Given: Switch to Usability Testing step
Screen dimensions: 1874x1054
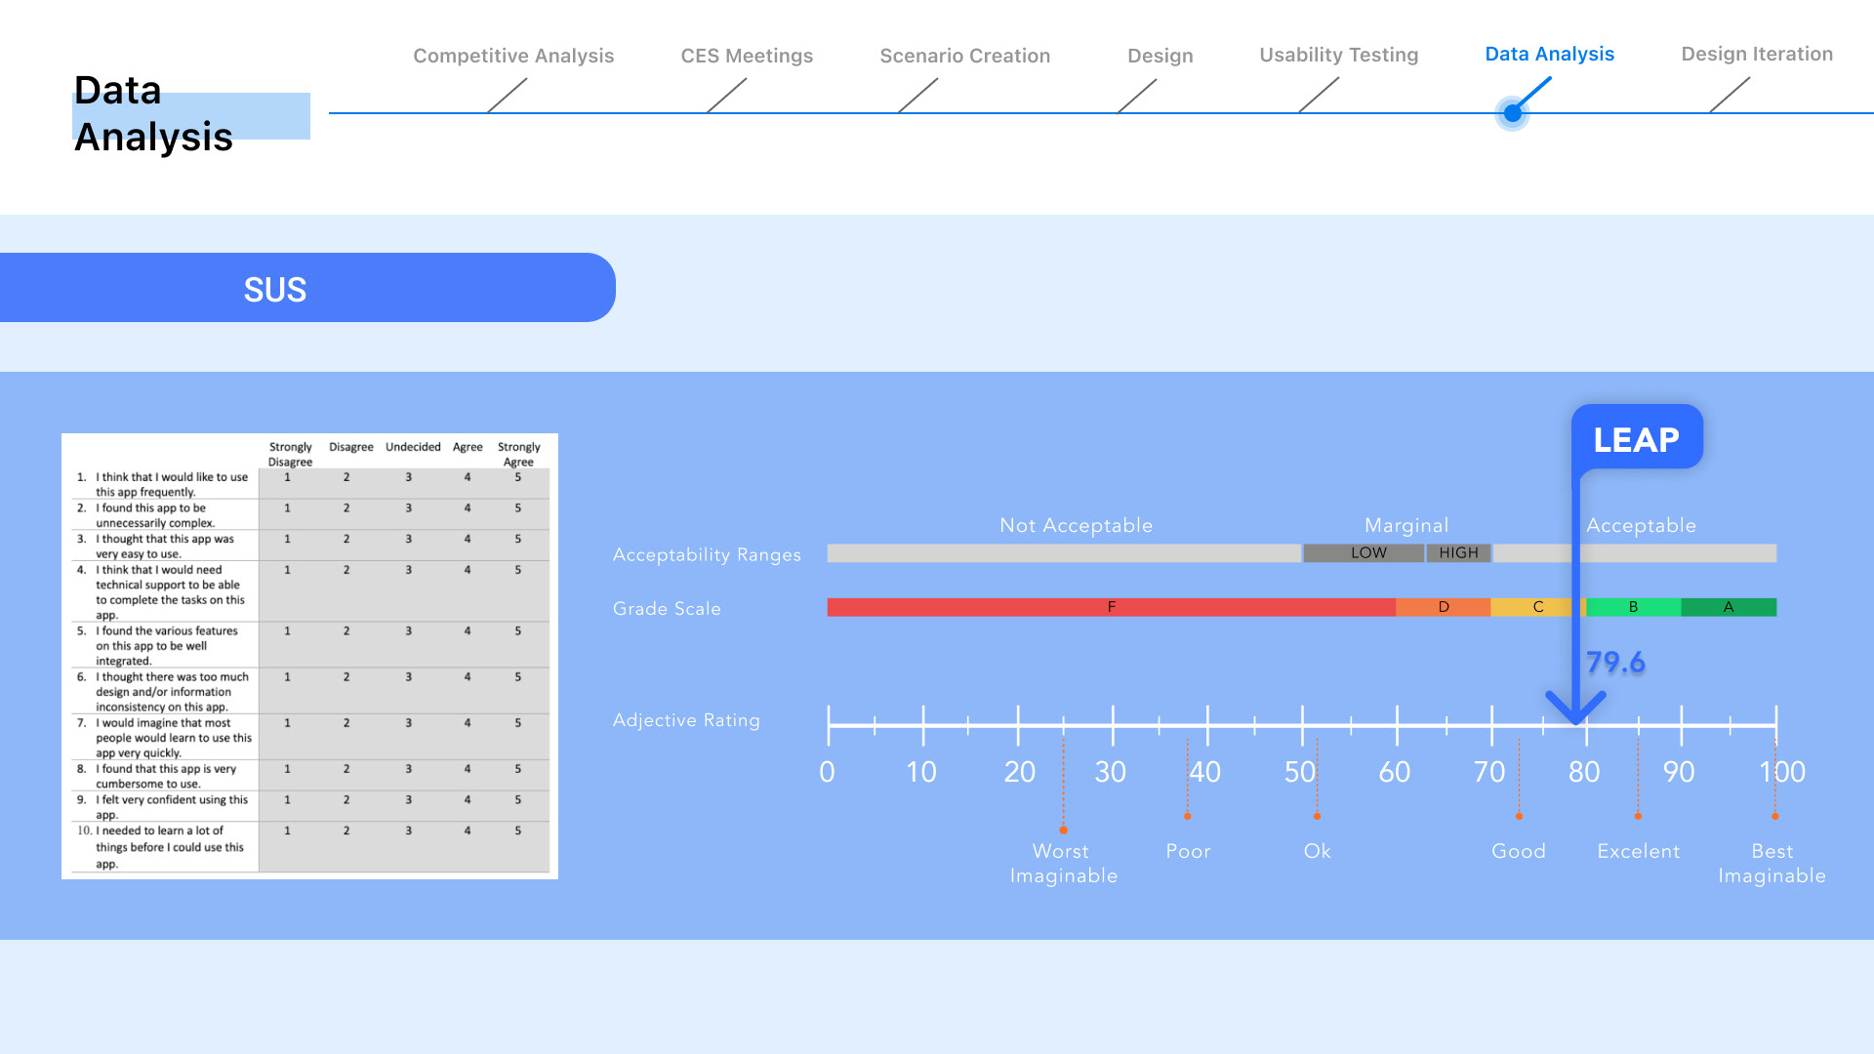Looking at the screenshot, I should point(1338,55).
